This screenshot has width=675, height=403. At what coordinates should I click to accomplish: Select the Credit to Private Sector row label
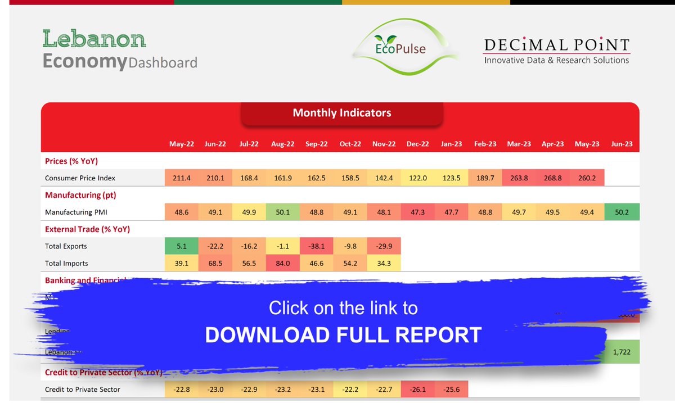[83, 389]
